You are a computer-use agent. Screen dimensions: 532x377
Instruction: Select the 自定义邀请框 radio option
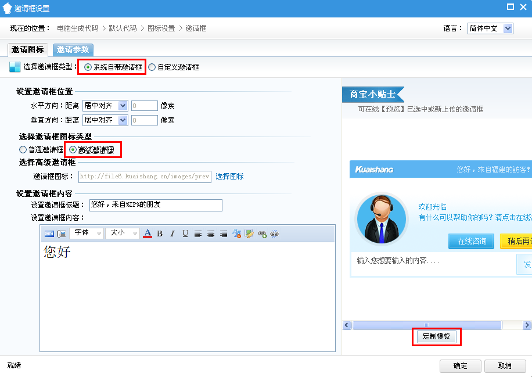[152, 67]
